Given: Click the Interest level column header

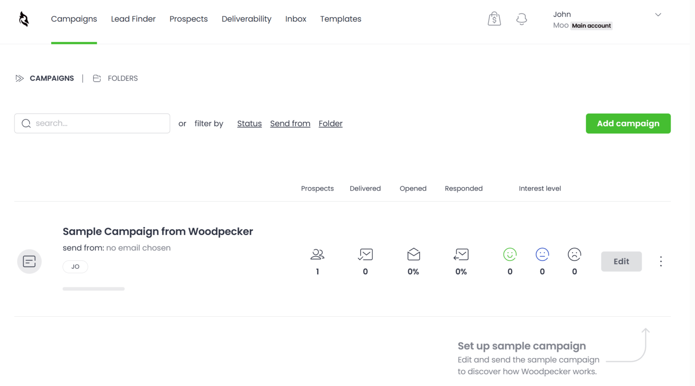Looking at the screenshot, I should tap(540, 188).
